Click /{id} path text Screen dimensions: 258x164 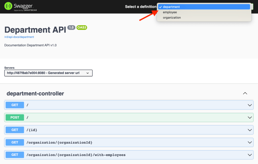pyautogui.click(x=32, y=130)
